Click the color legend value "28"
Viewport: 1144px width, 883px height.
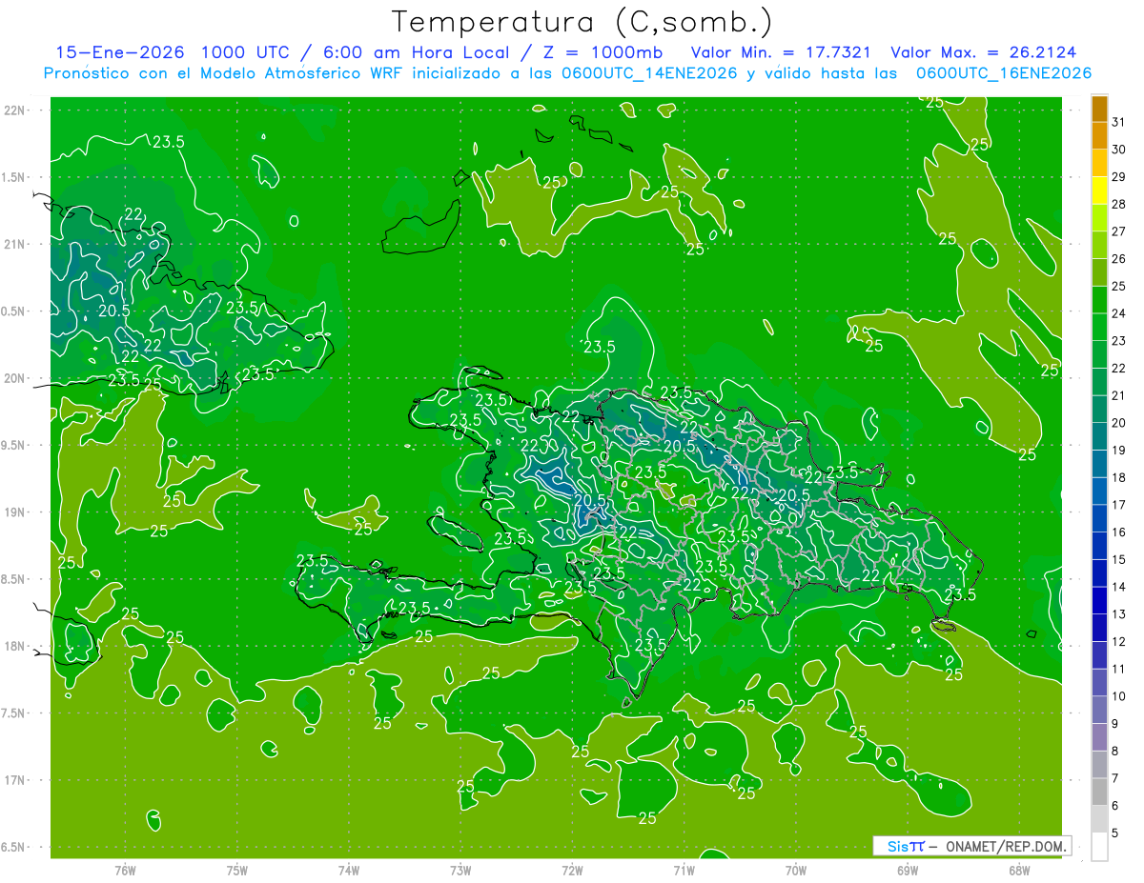(1118, 204)
